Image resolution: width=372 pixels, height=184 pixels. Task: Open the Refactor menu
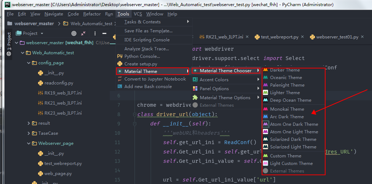click(x=92, y=14)
